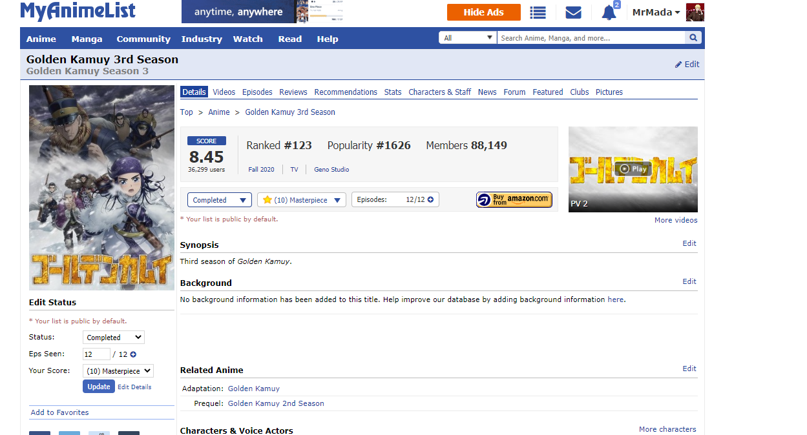Open the messages envelope icon
Screen dimensions: 807x435
click(573, 12)
